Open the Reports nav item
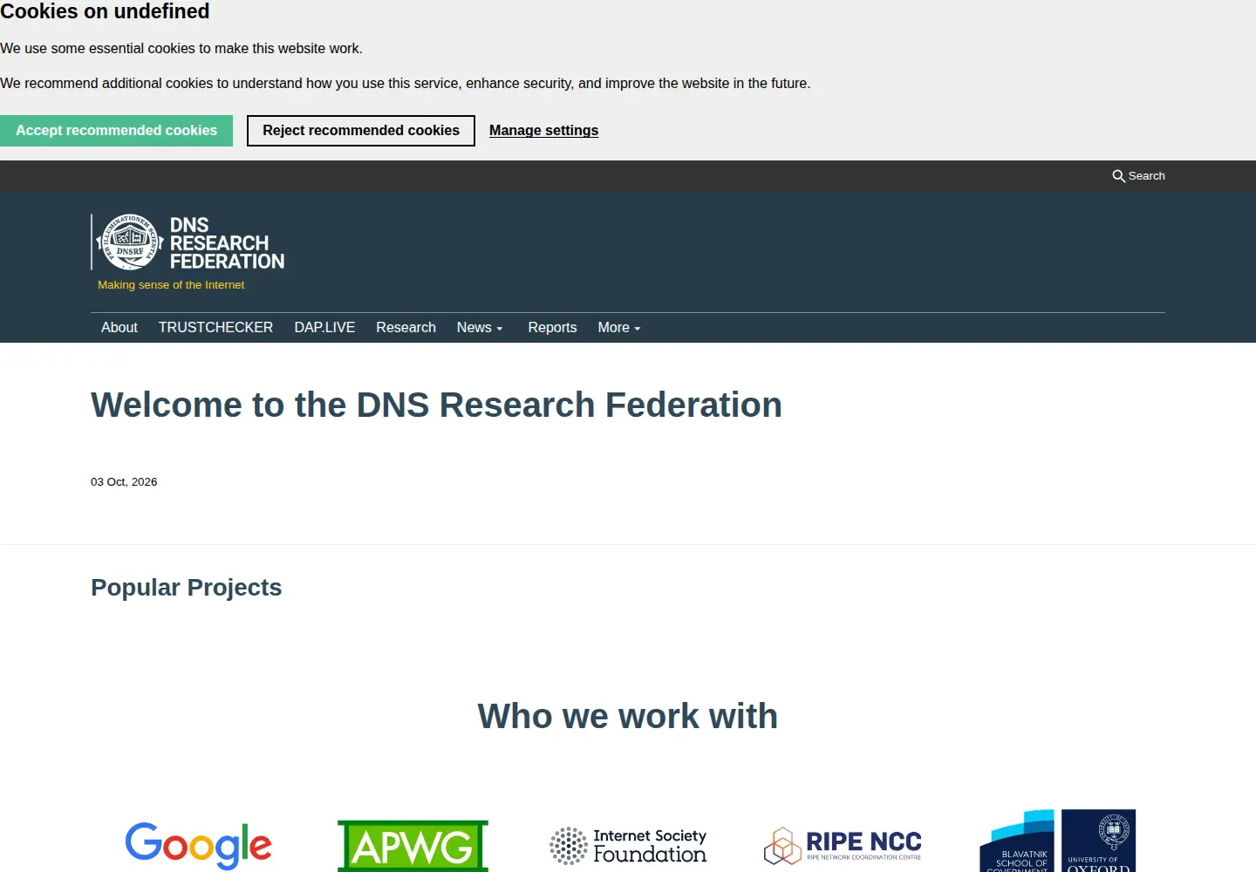1256x872 pixels. (552, 328)
